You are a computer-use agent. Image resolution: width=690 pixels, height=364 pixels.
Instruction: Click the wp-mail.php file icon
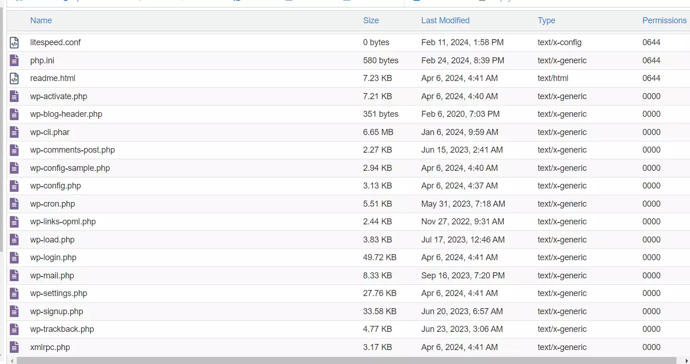[14, 276]
